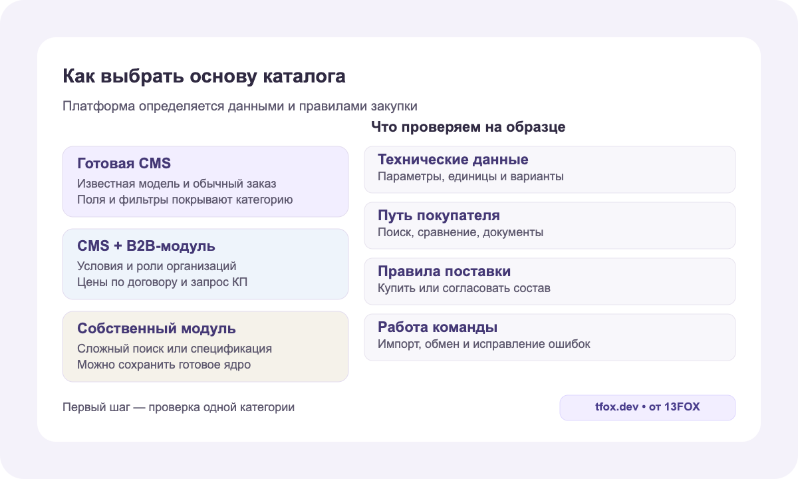
Task: Click the line "Сложный поиск или спецификация"
Action: (x=174, y=349)
